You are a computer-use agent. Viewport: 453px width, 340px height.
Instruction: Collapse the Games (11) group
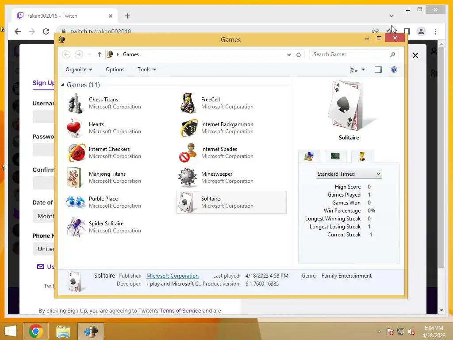(62, 85)
